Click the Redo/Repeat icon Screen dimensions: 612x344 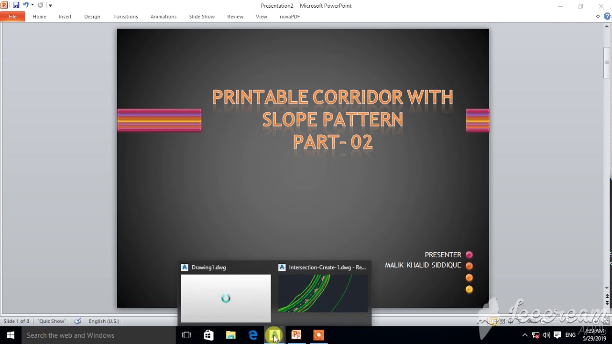(x=40, y=5)
